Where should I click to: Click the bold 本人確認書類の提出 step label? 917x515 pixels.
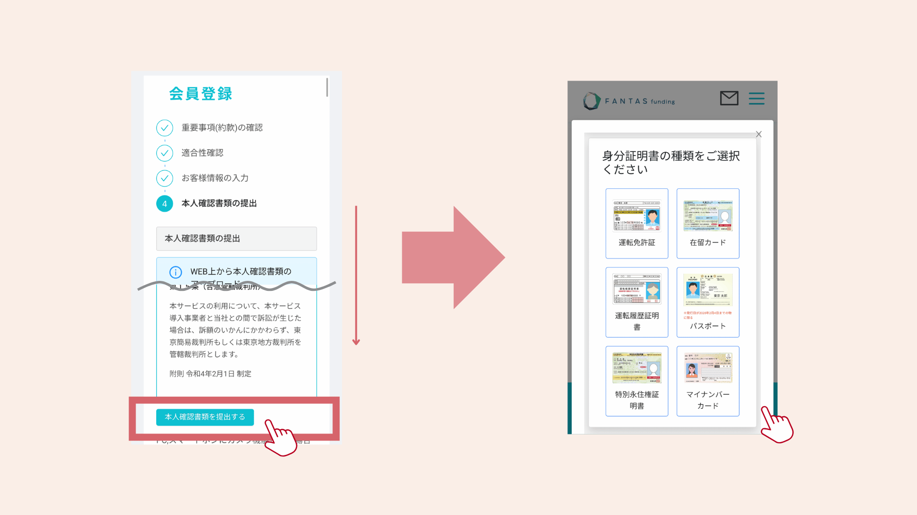tap(219, 204)
